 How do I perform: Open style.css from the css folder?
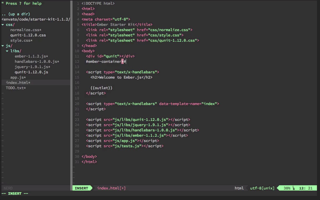[x=21, y=40]
